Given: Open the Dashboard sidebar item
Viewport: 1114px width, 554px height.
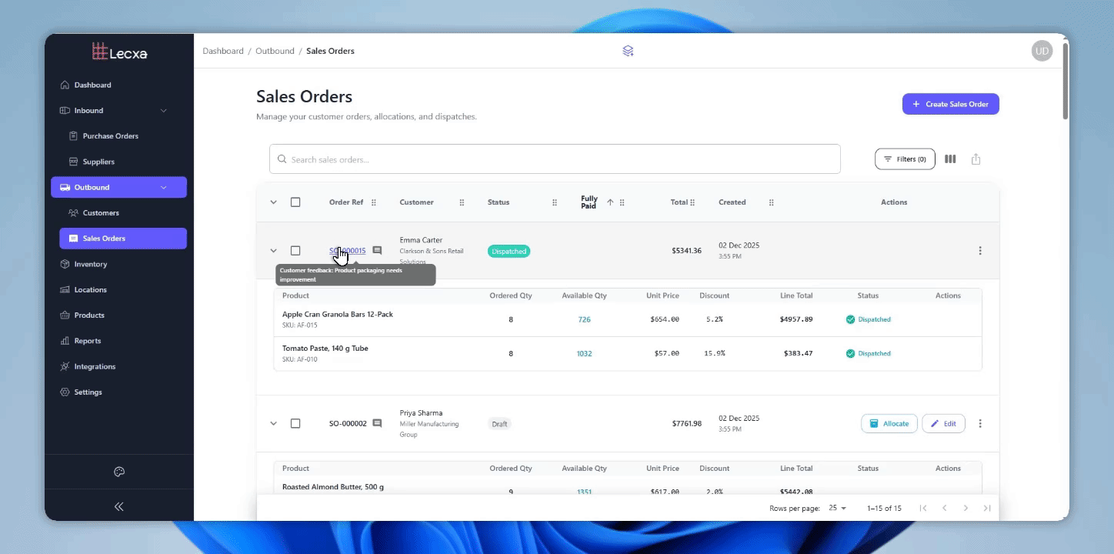Looking at the screenshot, I should click(x=118, y=85).
